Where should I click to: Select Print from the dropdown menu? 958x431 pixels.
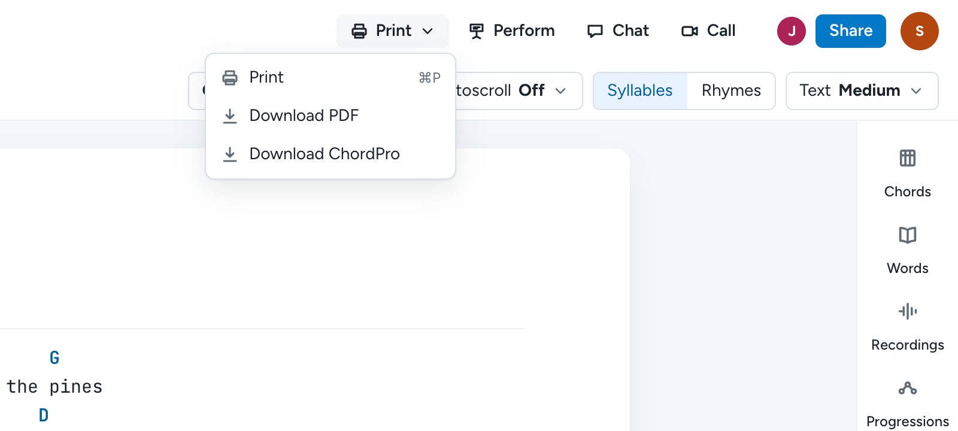tap(331, 77)
